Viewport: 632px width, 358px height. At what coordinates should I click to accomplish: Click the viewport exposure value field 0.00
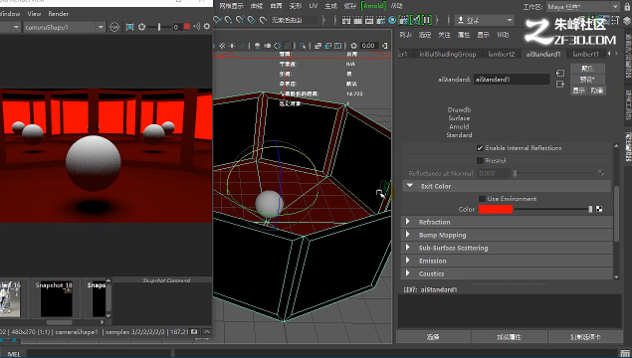[x=368, y=46]
